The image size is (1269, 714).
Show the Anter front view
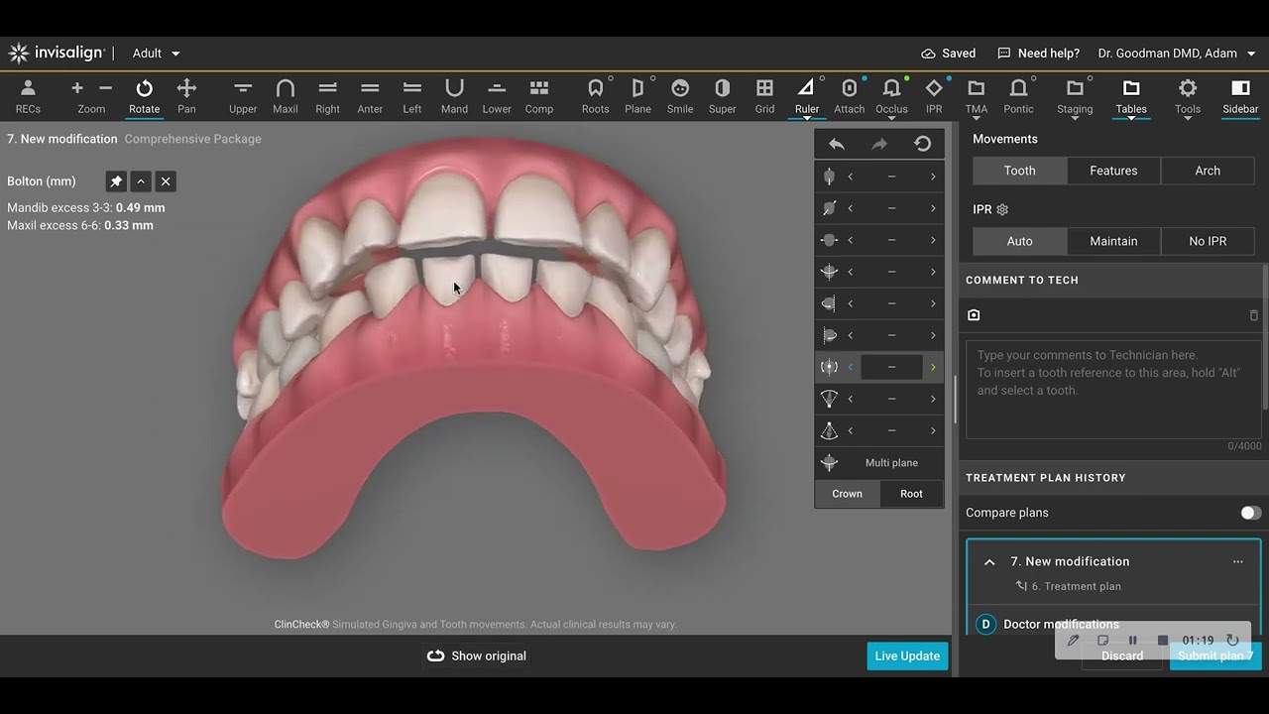370,96
